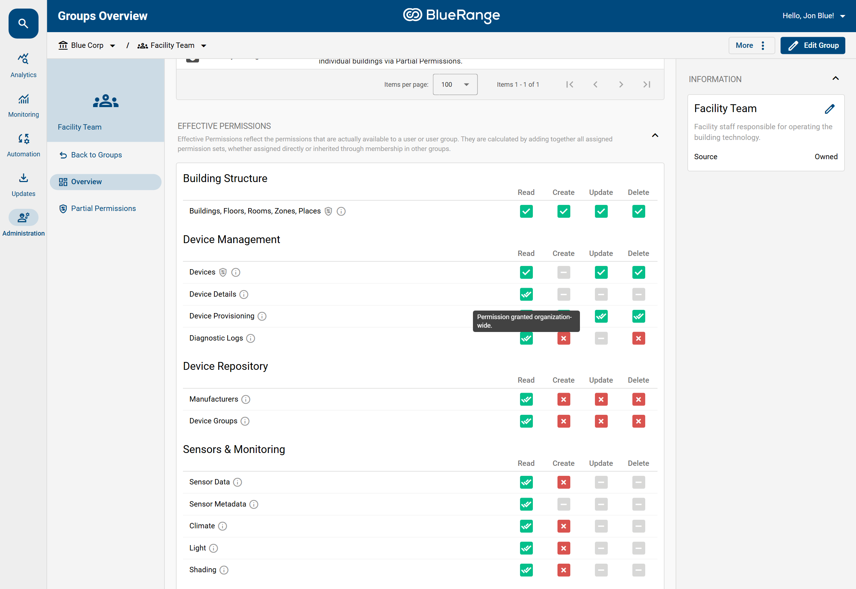The image size is (856, 589).
Task: Click Create checkbox for Shading row
Action: pos(564,570)
